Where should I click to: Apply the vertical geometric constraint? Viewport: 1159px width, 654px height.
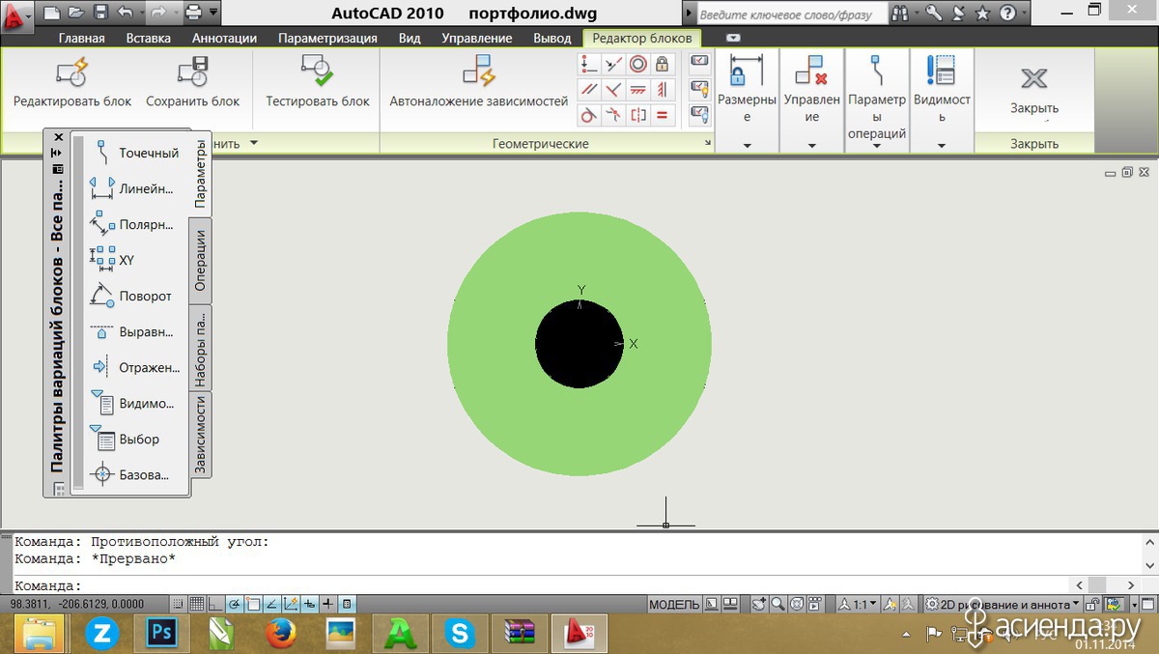(662, 90)
